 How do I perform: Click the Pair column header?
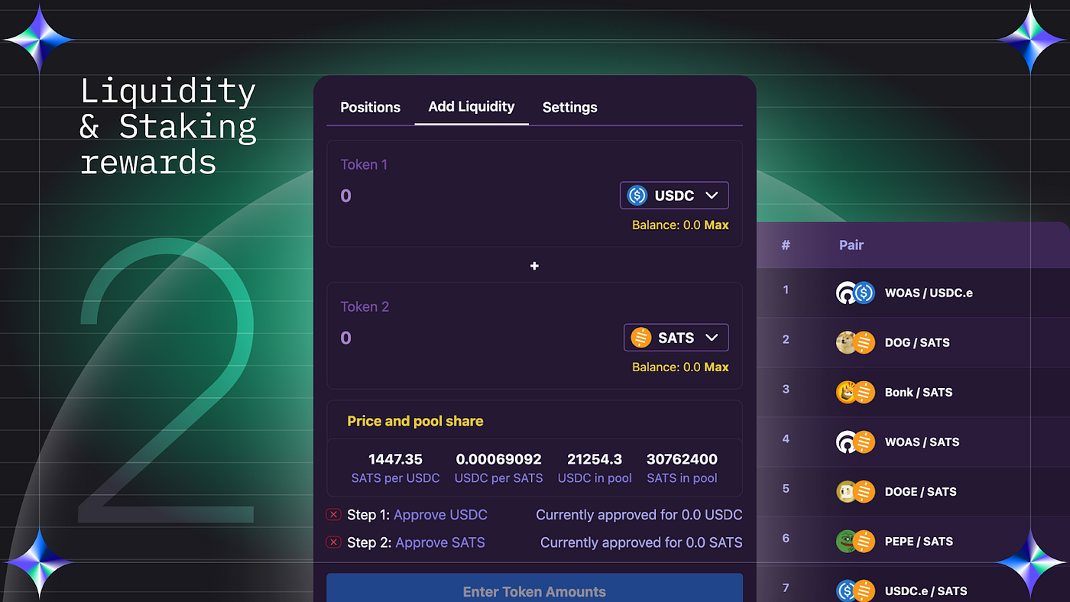[x=851, y=244]
